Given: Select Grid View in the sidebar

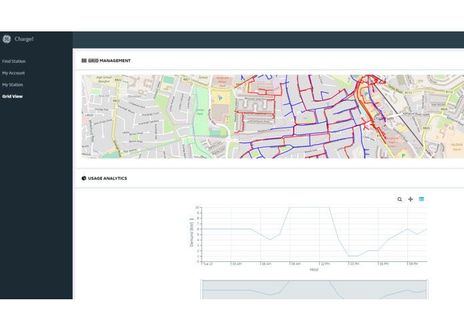Looking at the screenshot, I should 13,96.
